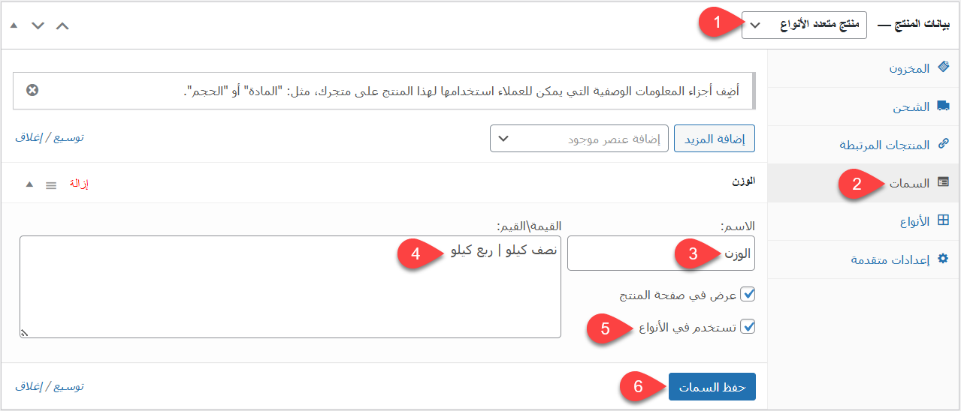Toggle the product data panel triangle

pyautogui.click(x=14, y=25)
